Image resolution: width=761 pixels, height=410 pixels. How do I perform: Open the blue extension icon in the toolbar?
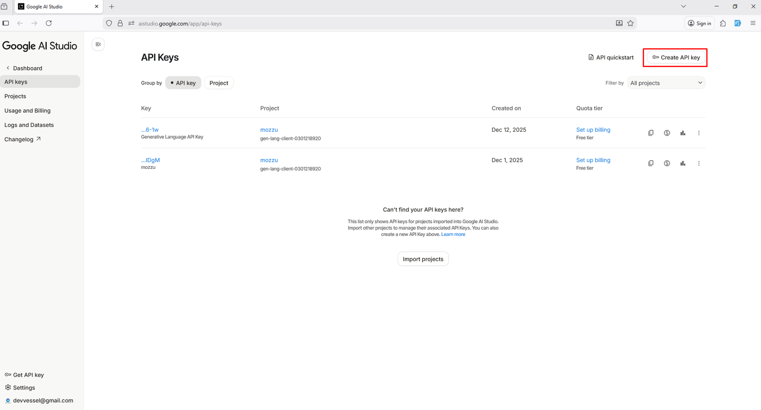click(738, 23)
